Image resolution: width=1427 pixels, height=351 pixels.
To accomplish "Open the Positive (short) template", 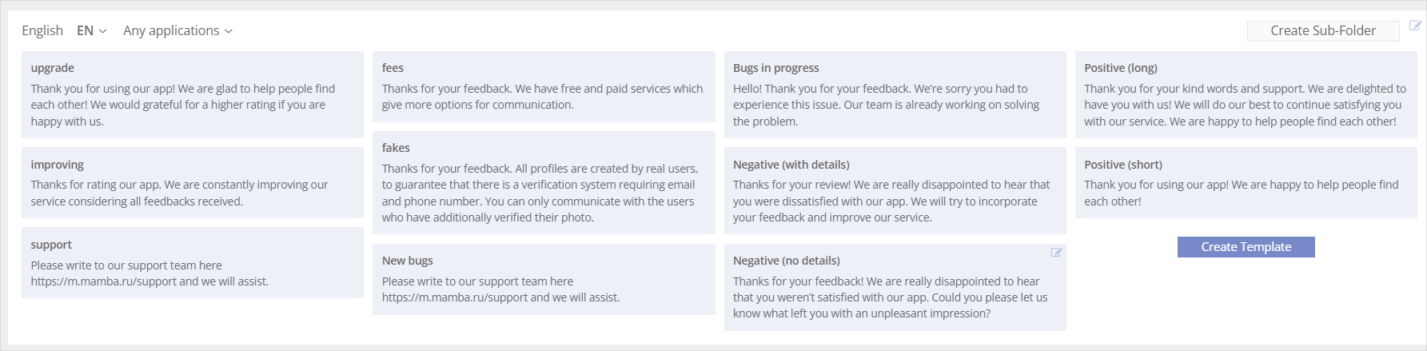I will 1245,183.
